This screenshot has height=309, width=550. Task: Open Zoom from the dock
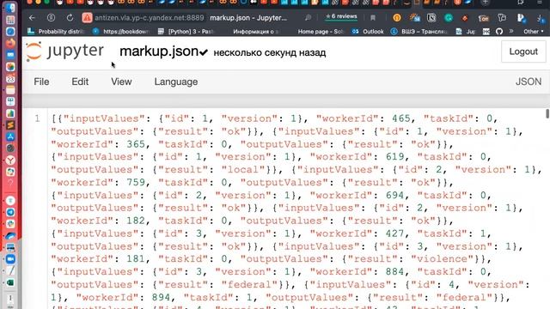tap(10, 259)
